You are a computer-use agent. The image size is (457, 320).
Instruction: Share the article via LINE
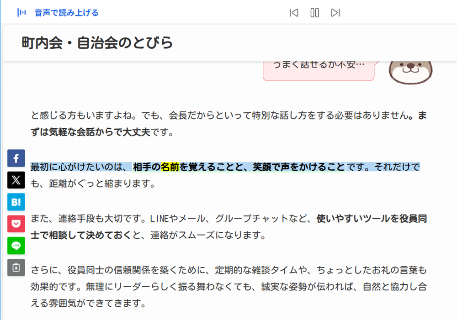tap(16, 246)
